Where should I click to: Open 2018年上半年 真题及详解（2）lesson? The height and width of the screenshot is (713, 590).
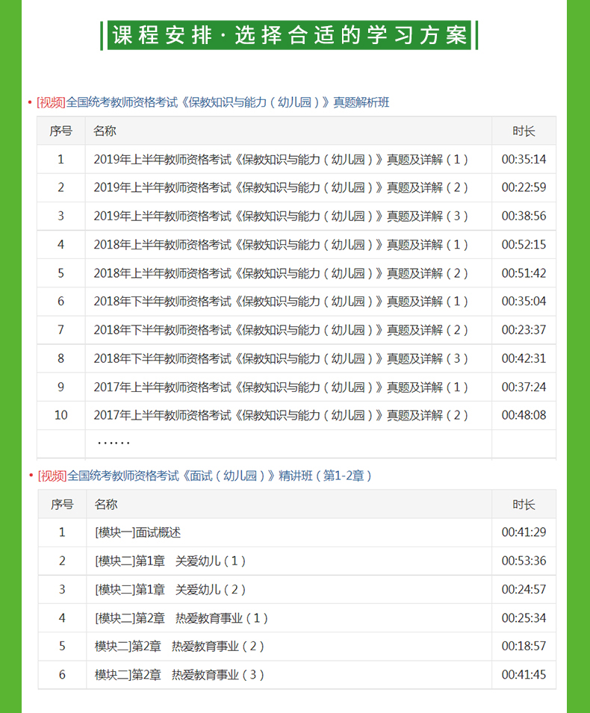point(281,273)
